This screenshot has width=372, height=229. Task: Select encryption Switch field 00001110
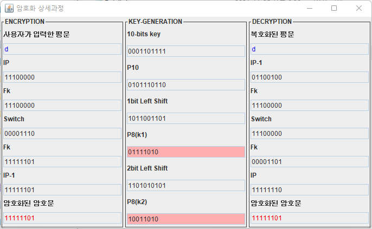tap(62, 134)
